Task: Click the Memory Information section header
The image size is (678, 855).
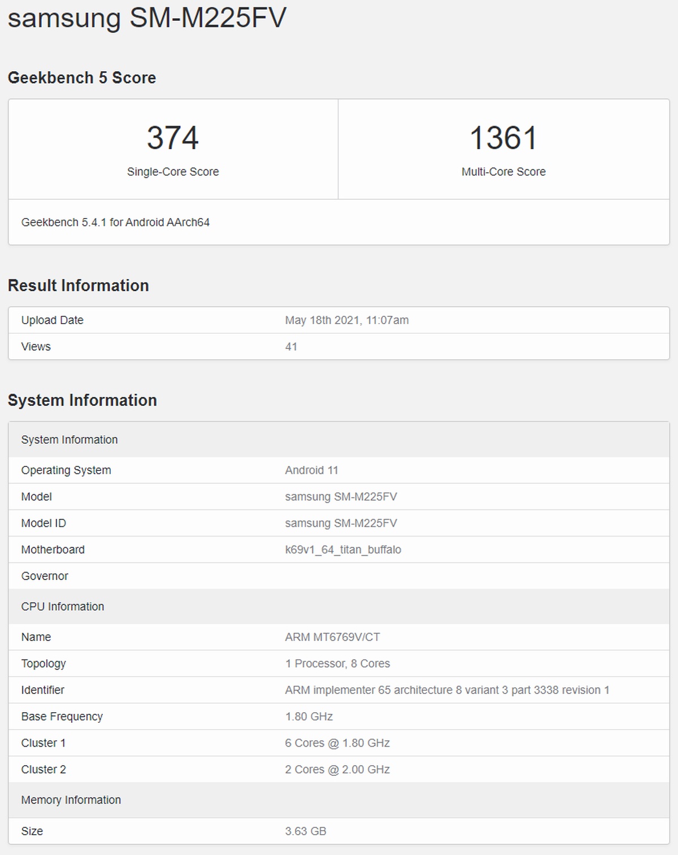Action: coord(71,800)
